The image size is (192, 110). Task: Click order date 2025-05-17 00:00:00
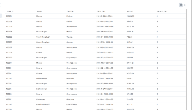point(105,78)
